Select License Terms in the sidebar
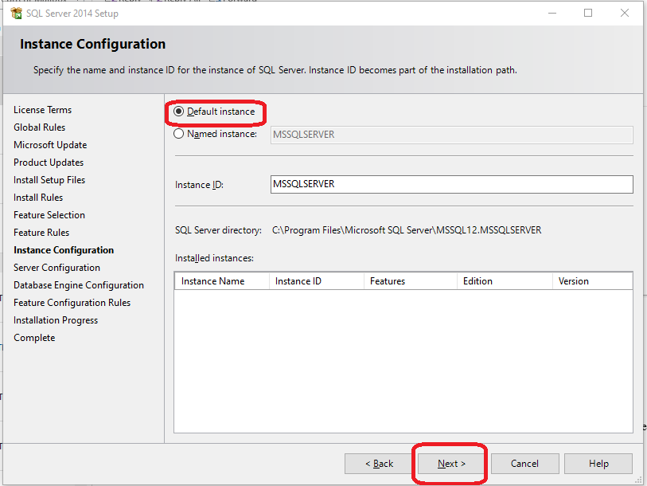Image resolution: width=647 pixels, height=486 pixels. (42, 109)
